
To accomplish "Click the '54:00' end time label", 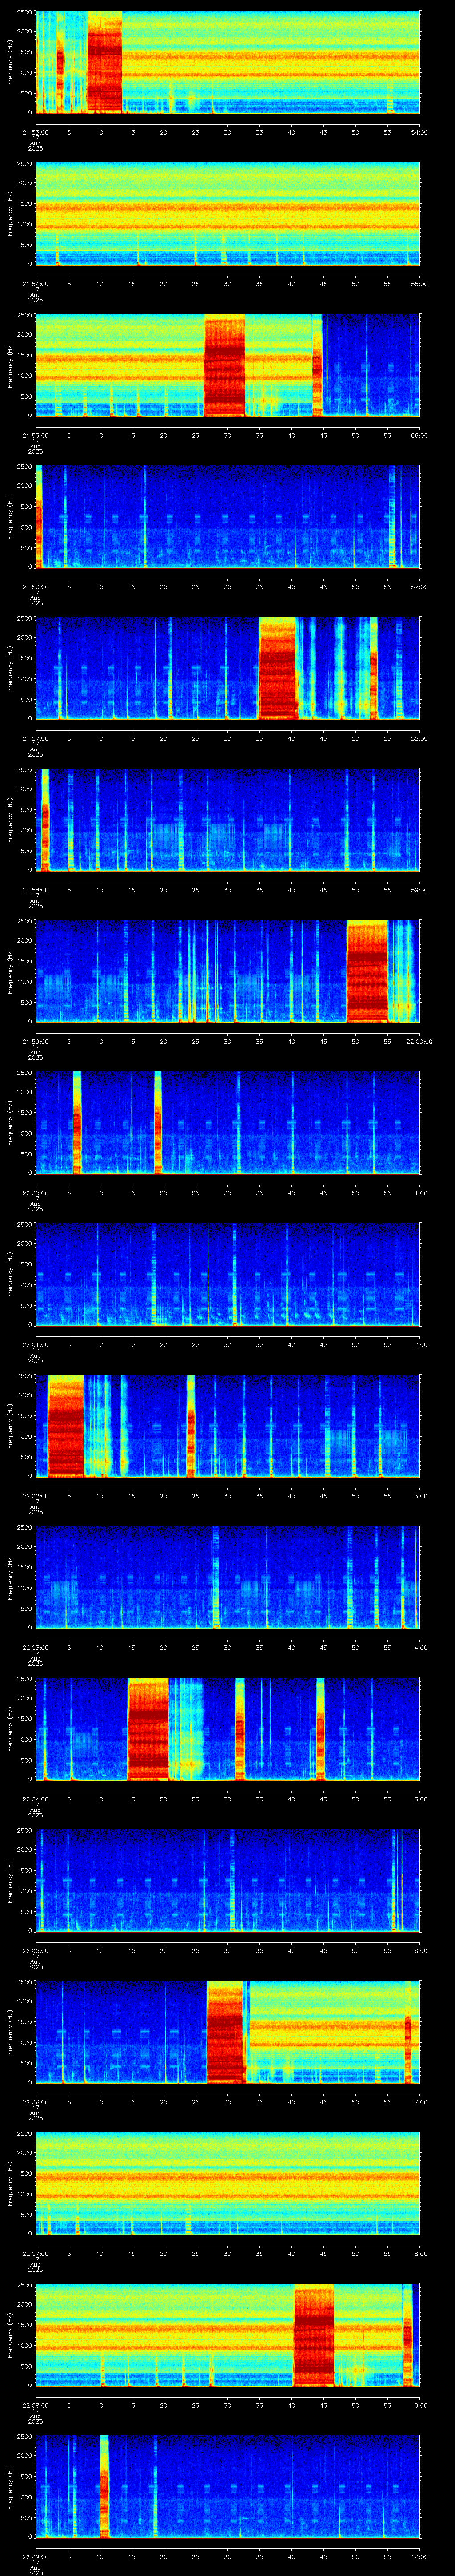I will coord(420,132).
